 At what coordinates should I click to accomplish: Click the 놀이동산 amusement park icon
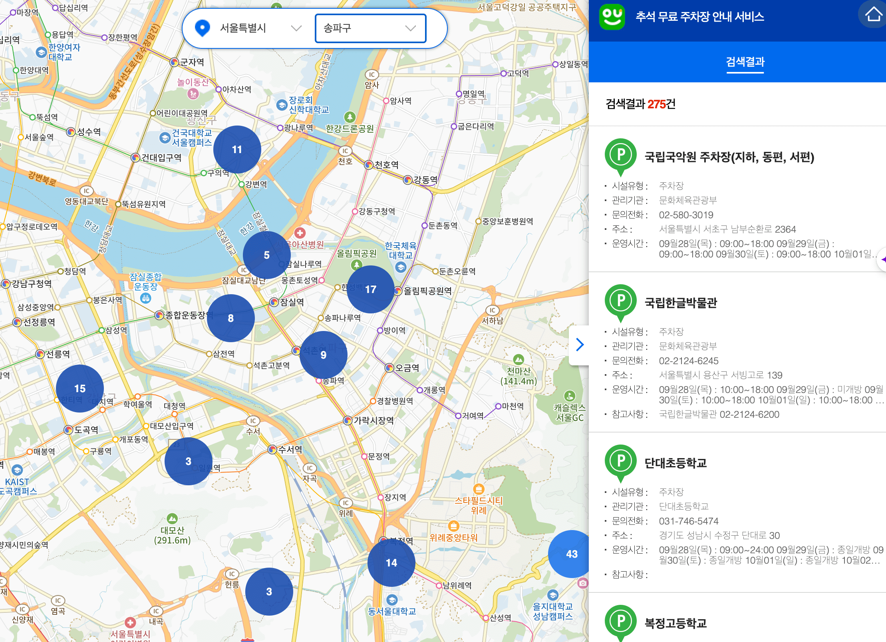point(193,94)
